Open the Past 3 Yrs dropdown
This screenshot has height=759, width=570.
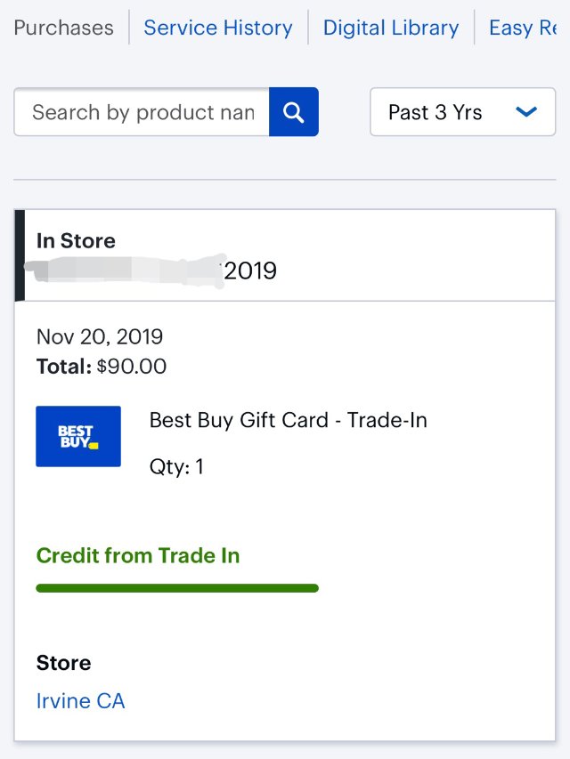461,112
